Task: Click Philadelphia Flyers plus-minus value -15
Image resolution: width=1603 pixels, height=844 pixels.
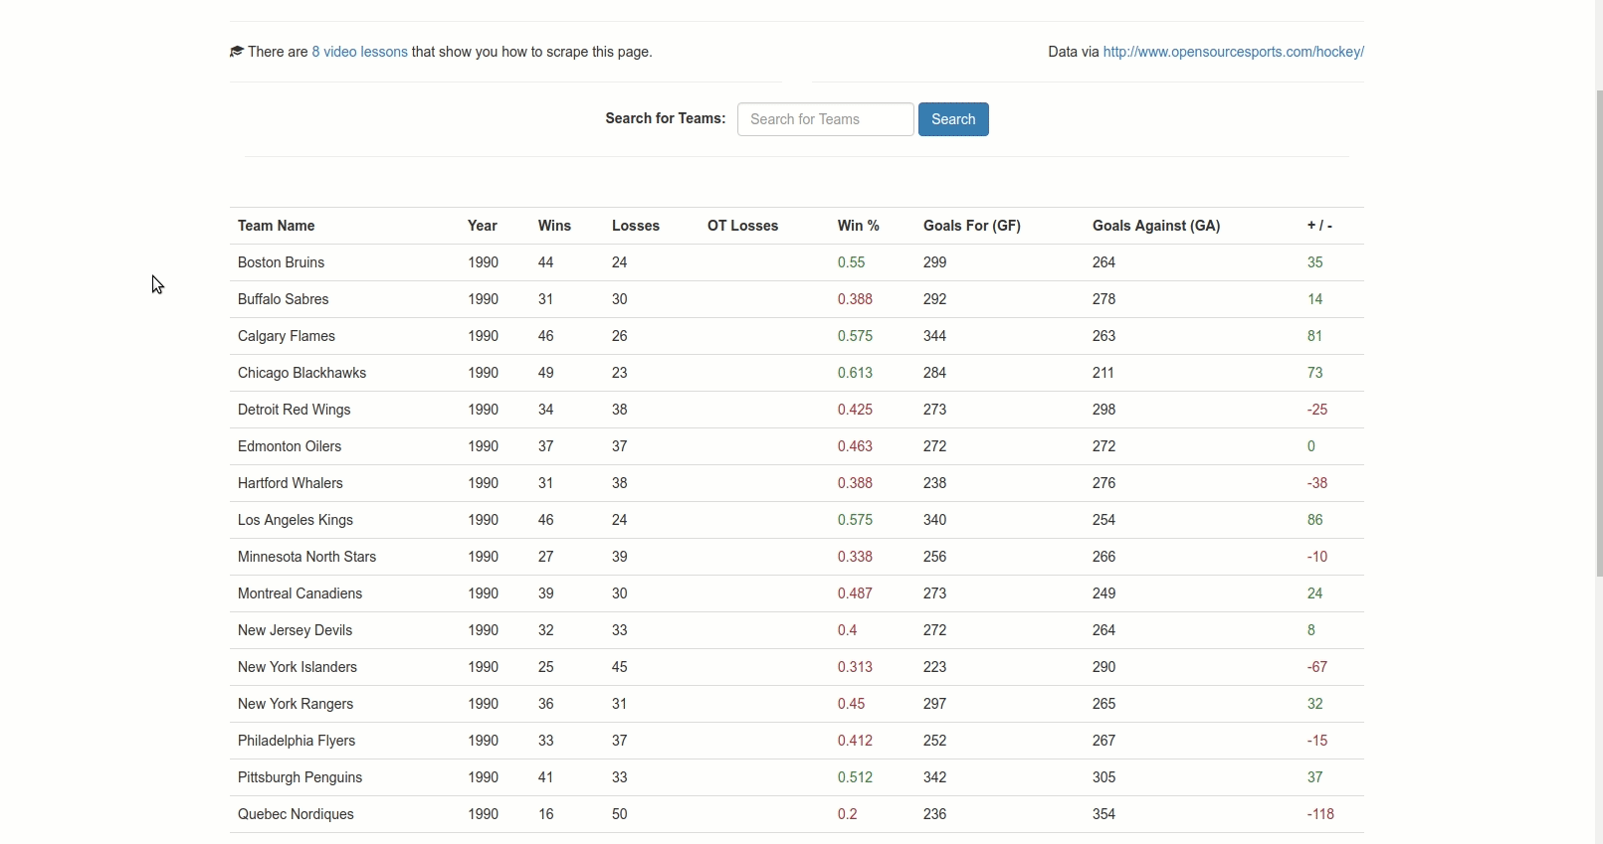Action: click(x=1317, y=741)
